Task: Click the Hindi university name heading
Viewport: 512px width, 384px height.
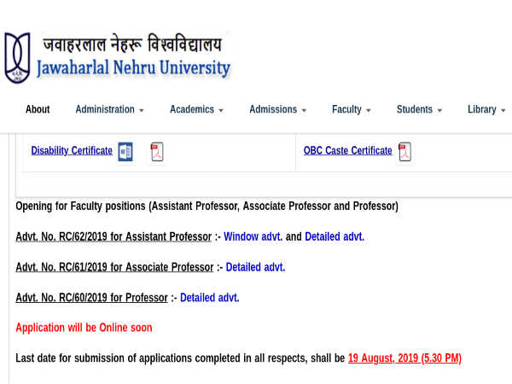Action: click(132, 44)
